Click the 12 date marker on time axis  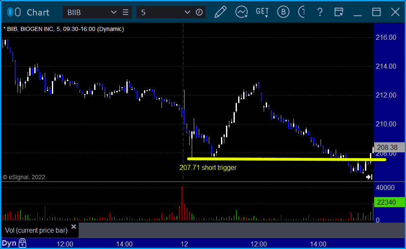click(x=184, y=244)
